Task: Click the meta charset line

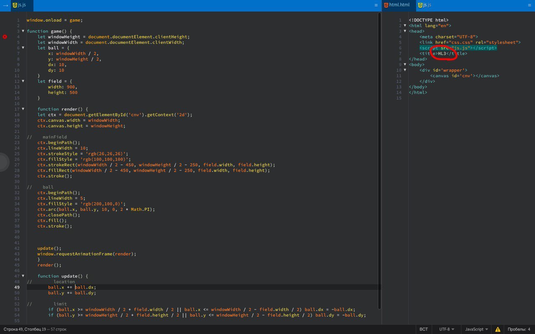Action: pos(448,37)
